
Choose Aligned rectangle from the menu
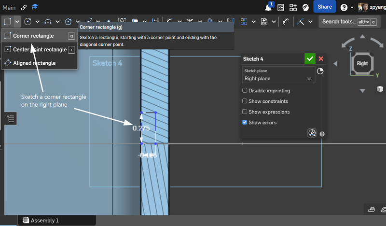(x=40, y=63)
